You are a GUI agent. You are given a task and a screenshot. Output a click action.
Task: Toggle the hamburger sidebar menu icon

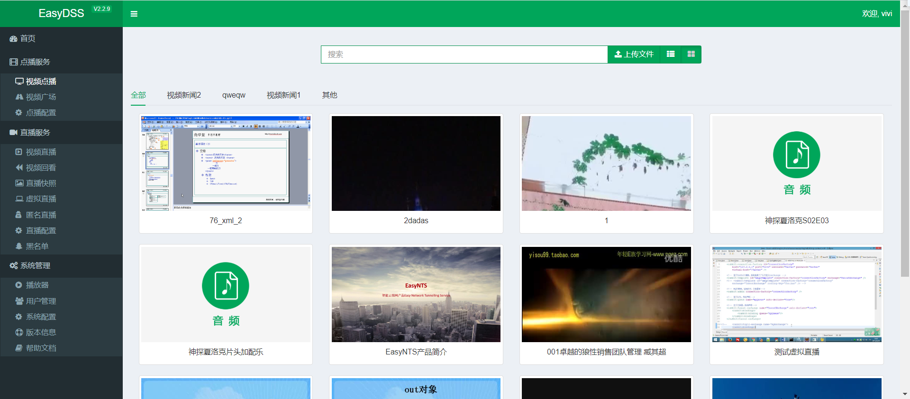[134, 14]
